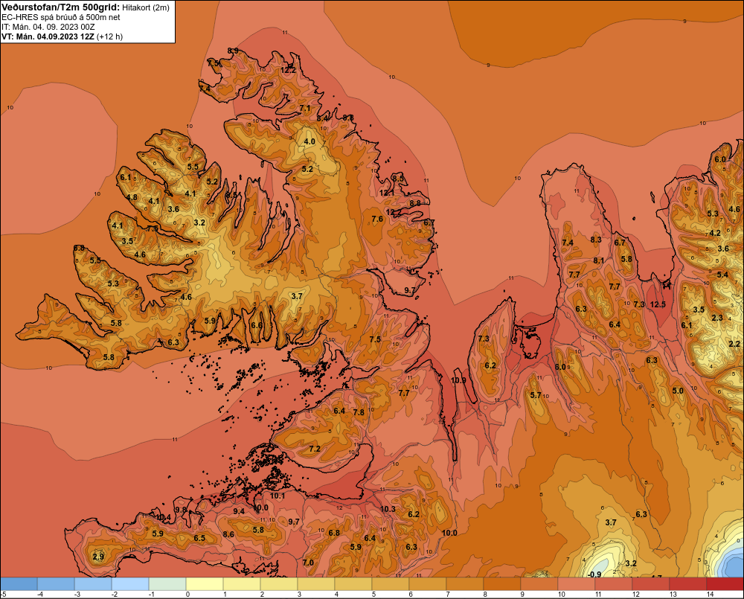Select the legend swatch between 6 and 7
Viewport: 744px width, 599px height.
click(428, 584)
